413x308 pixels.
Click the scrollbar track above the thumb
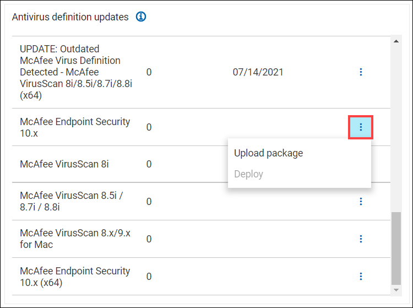tap(396, 127)
